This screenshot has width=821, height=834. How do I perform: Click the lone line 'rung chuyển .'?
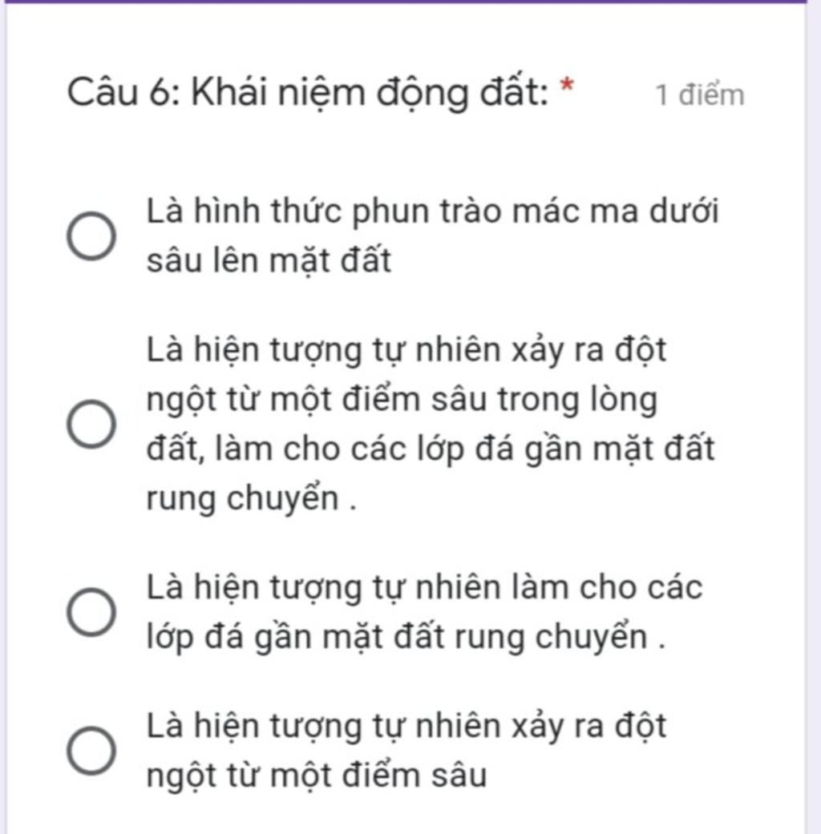click(251, 499)
